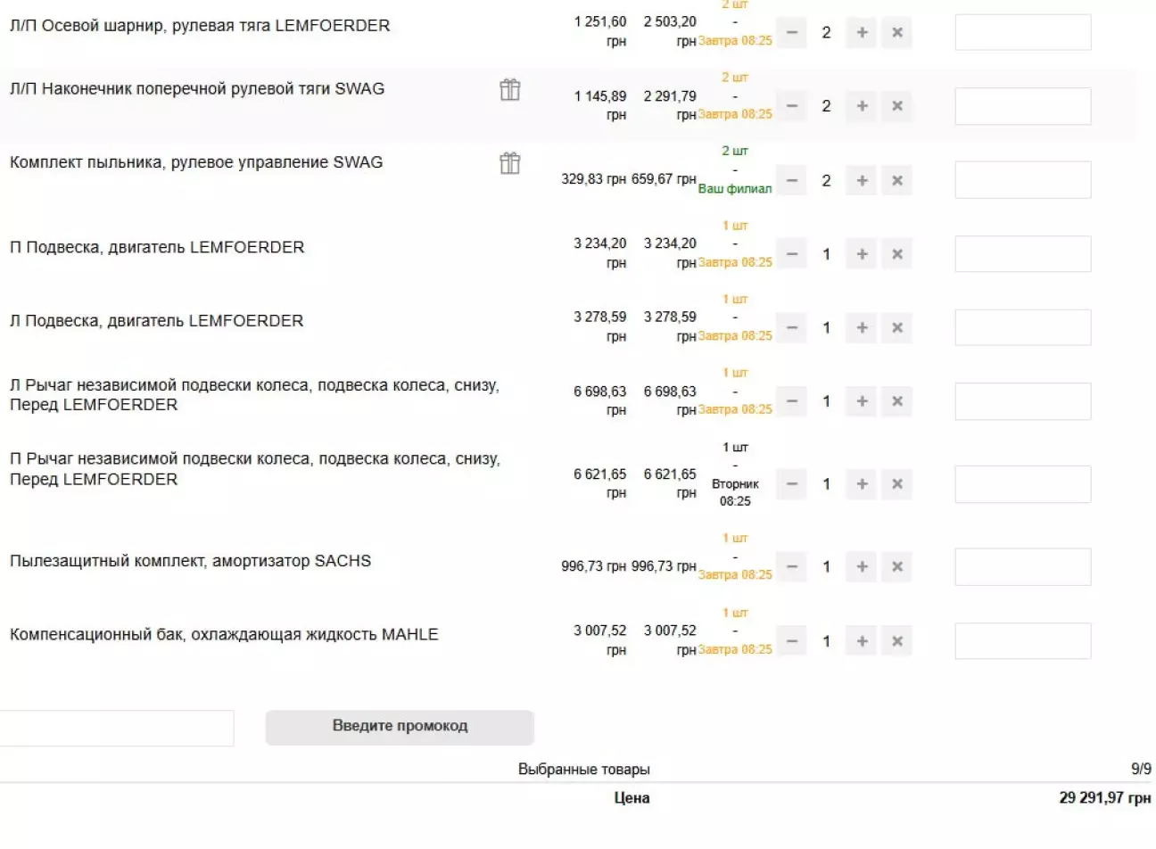The image size is (1156, 849).
Task: Click the promo code input field
Action: [116, 728]
